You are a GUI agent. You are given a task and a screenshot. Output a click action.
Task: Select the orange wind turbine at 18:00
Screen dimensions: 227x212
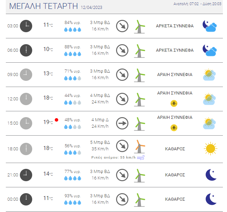click(139, 146)
